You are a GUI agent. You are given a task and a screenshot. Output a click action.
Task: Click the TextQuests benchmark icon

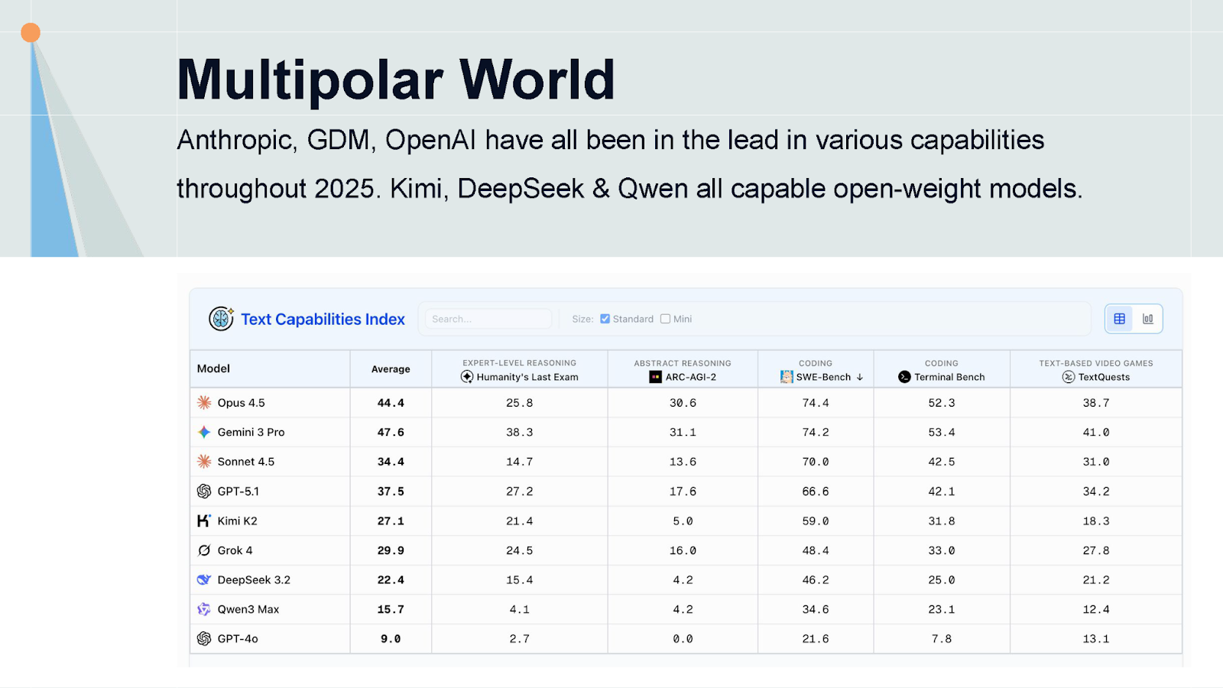1069,377
